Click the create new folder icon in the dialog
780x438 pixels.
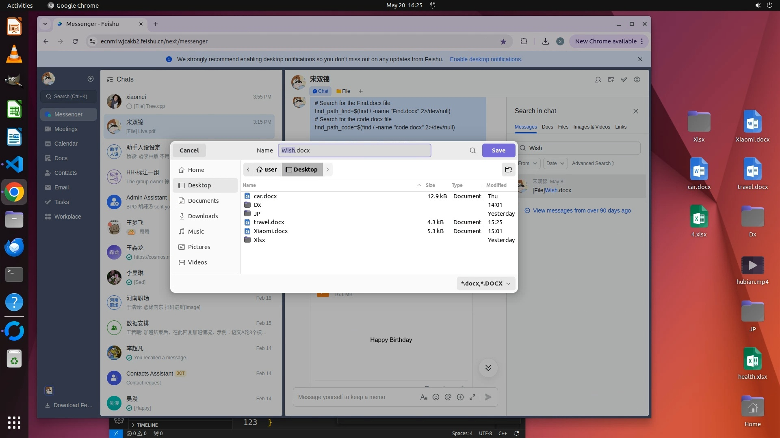pyautogui.click(x=508, y=170)
